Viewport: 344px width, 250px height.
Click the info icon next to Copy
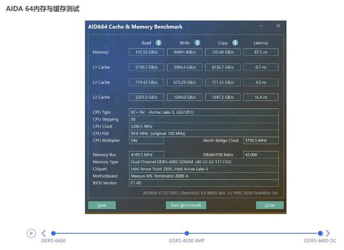235,43
